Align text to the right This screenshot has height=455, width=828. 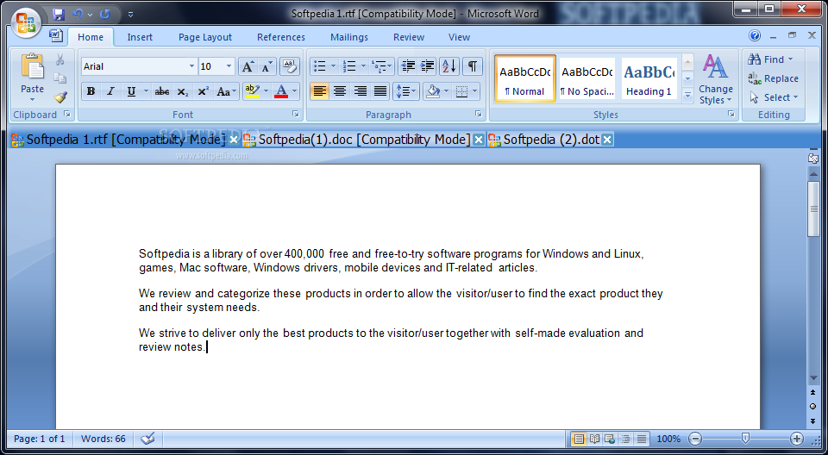(x=361, y=91)
